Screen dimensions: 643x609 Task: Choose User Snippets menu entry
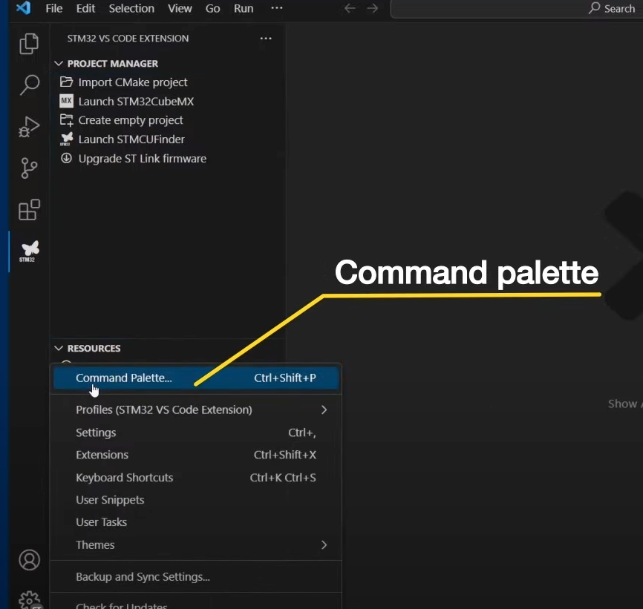click(196, 500)
